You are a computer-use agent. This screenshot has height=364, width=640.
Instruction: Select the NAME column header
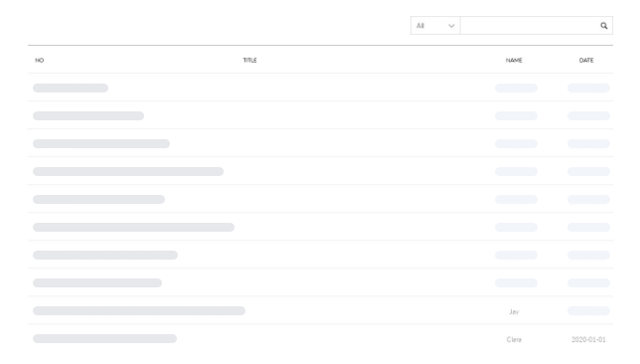pyautogui.click(x=514, y=60)
